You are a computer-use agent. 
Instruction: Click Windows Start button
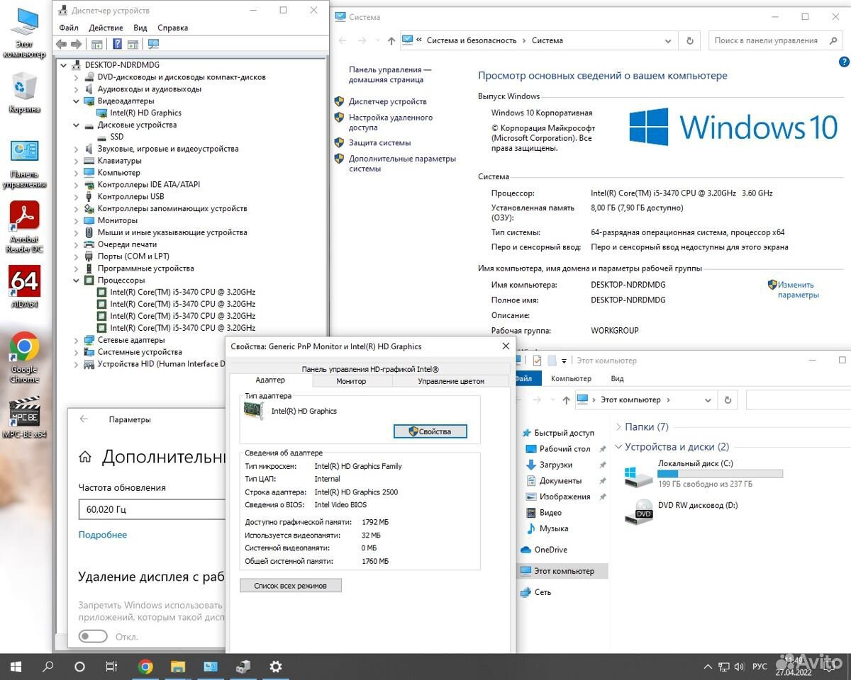coord(16,667)
